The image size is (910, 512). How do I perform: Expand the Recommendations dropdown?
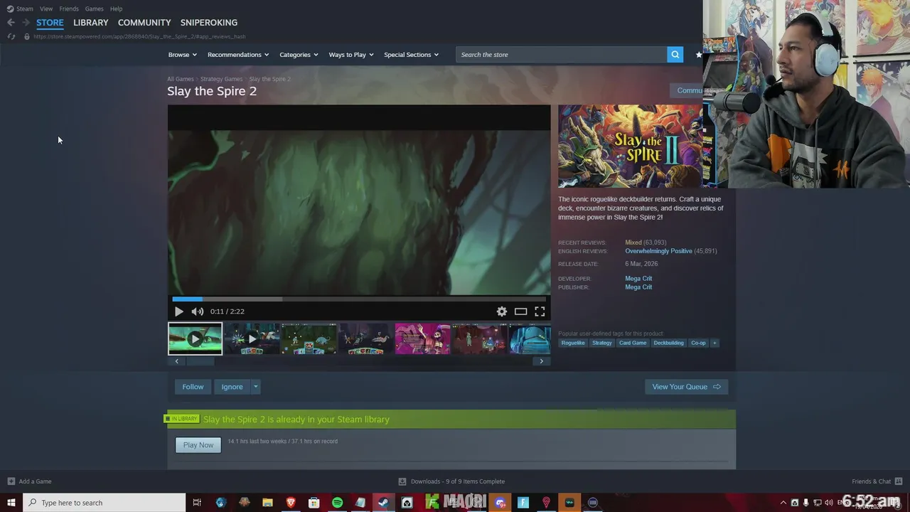[238, 55]
